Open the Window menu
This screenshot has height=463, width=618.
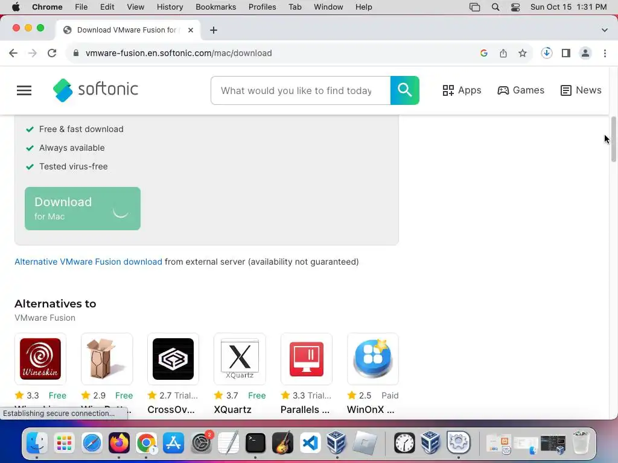[x=328, y=7]
